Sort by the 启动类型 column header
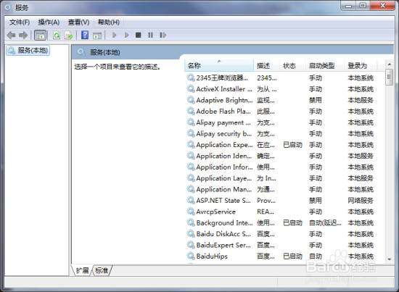Viewport: 399px width, 292px height. click(x=325, y=65)
